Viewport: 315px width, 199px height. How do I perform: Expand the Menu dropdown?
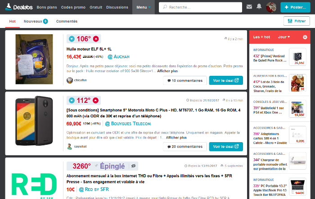pos(144,7)
